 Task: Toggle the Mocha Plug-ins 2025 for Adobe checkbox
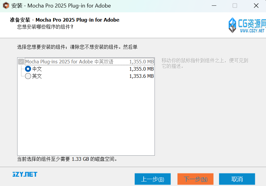tap(21, 62)
